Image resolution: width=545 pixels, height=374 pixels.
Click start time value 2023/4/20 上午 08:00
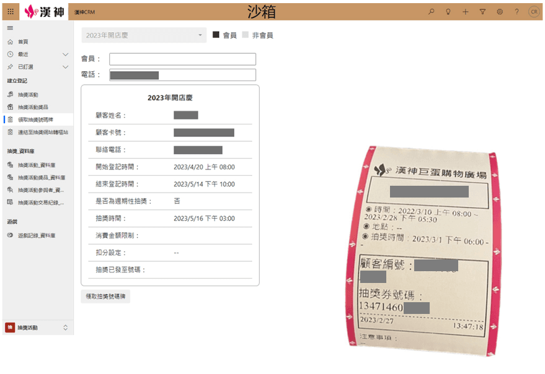204,167
